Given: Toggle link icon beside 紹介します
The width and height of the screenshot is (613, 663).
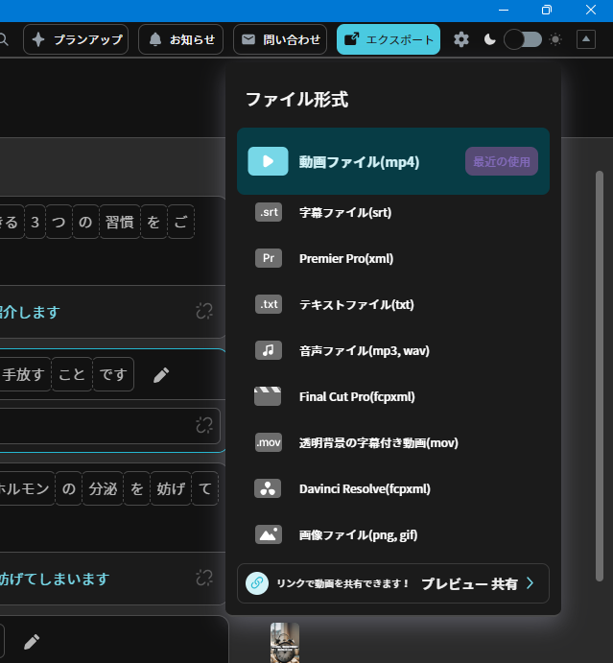Looking at the screenshot, I should tap(204, 311).
